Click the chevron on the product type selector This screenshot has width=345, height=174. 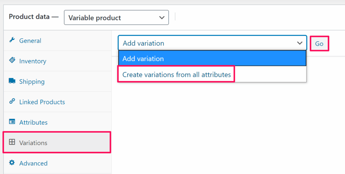point(162,17)
